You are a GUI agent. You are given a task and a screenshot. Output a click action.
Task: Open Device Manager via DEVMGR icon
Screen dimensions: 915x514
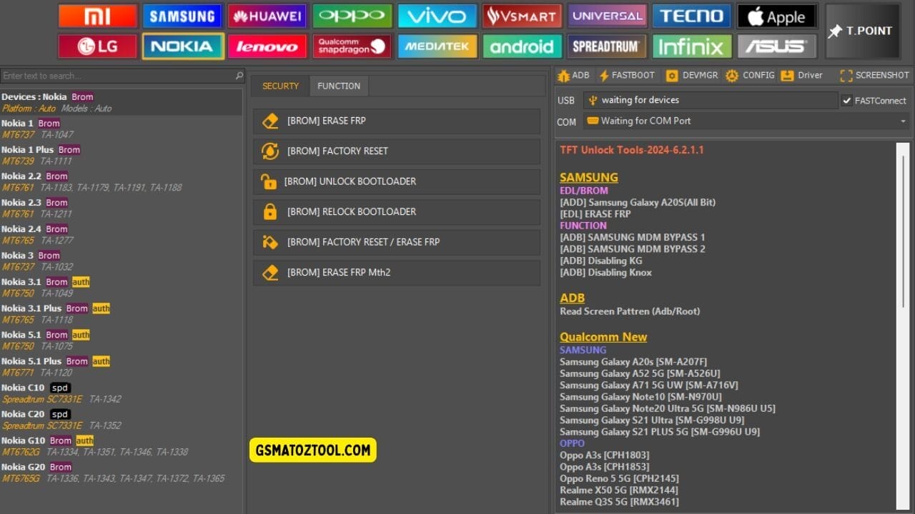point(690,75)
